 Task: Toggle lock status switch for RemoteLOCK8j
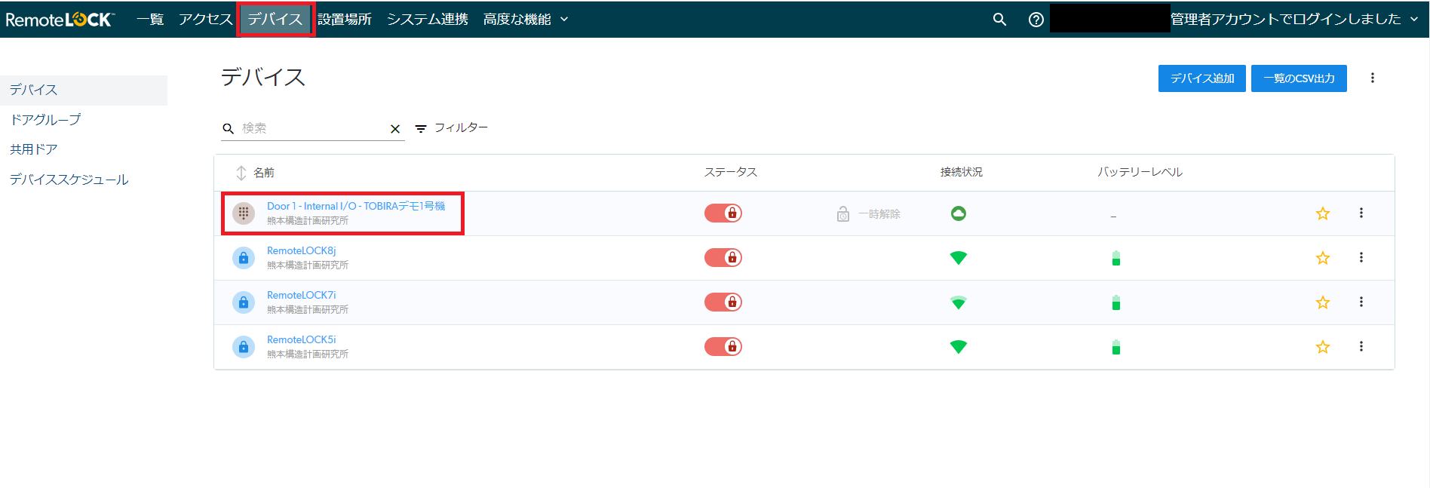(723, 257)
